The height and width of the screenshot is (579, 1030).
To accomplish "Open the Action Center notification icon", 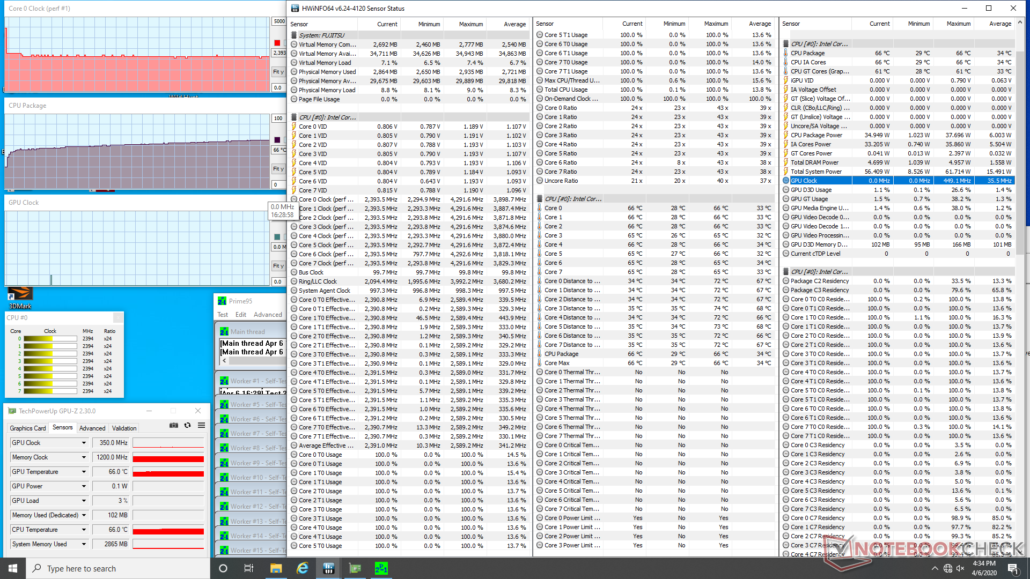I will pyautogui.click(x=1013, y=568).
